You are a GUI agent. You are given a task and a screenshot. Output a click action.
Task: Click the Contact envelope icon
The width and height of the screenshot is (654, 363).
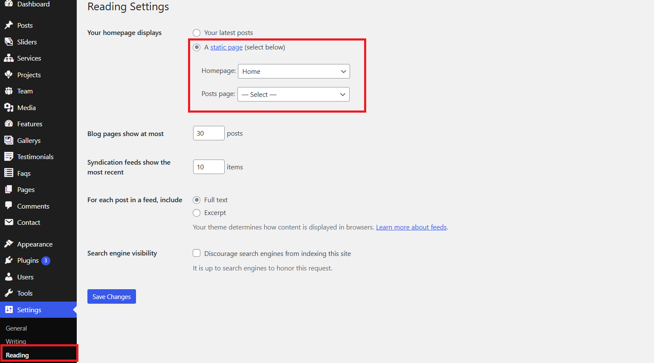coord(9,222)
